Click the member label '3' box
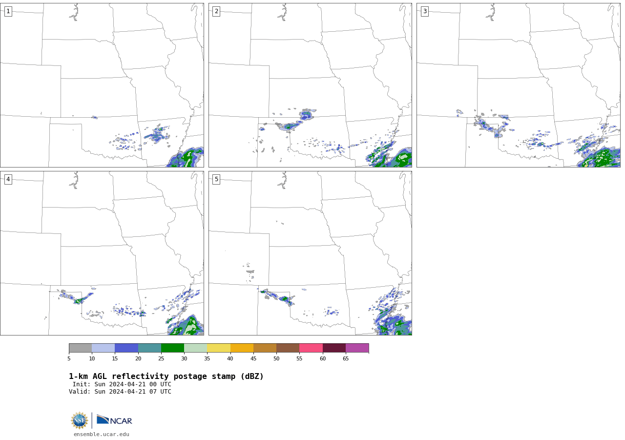 coord(424,11)
